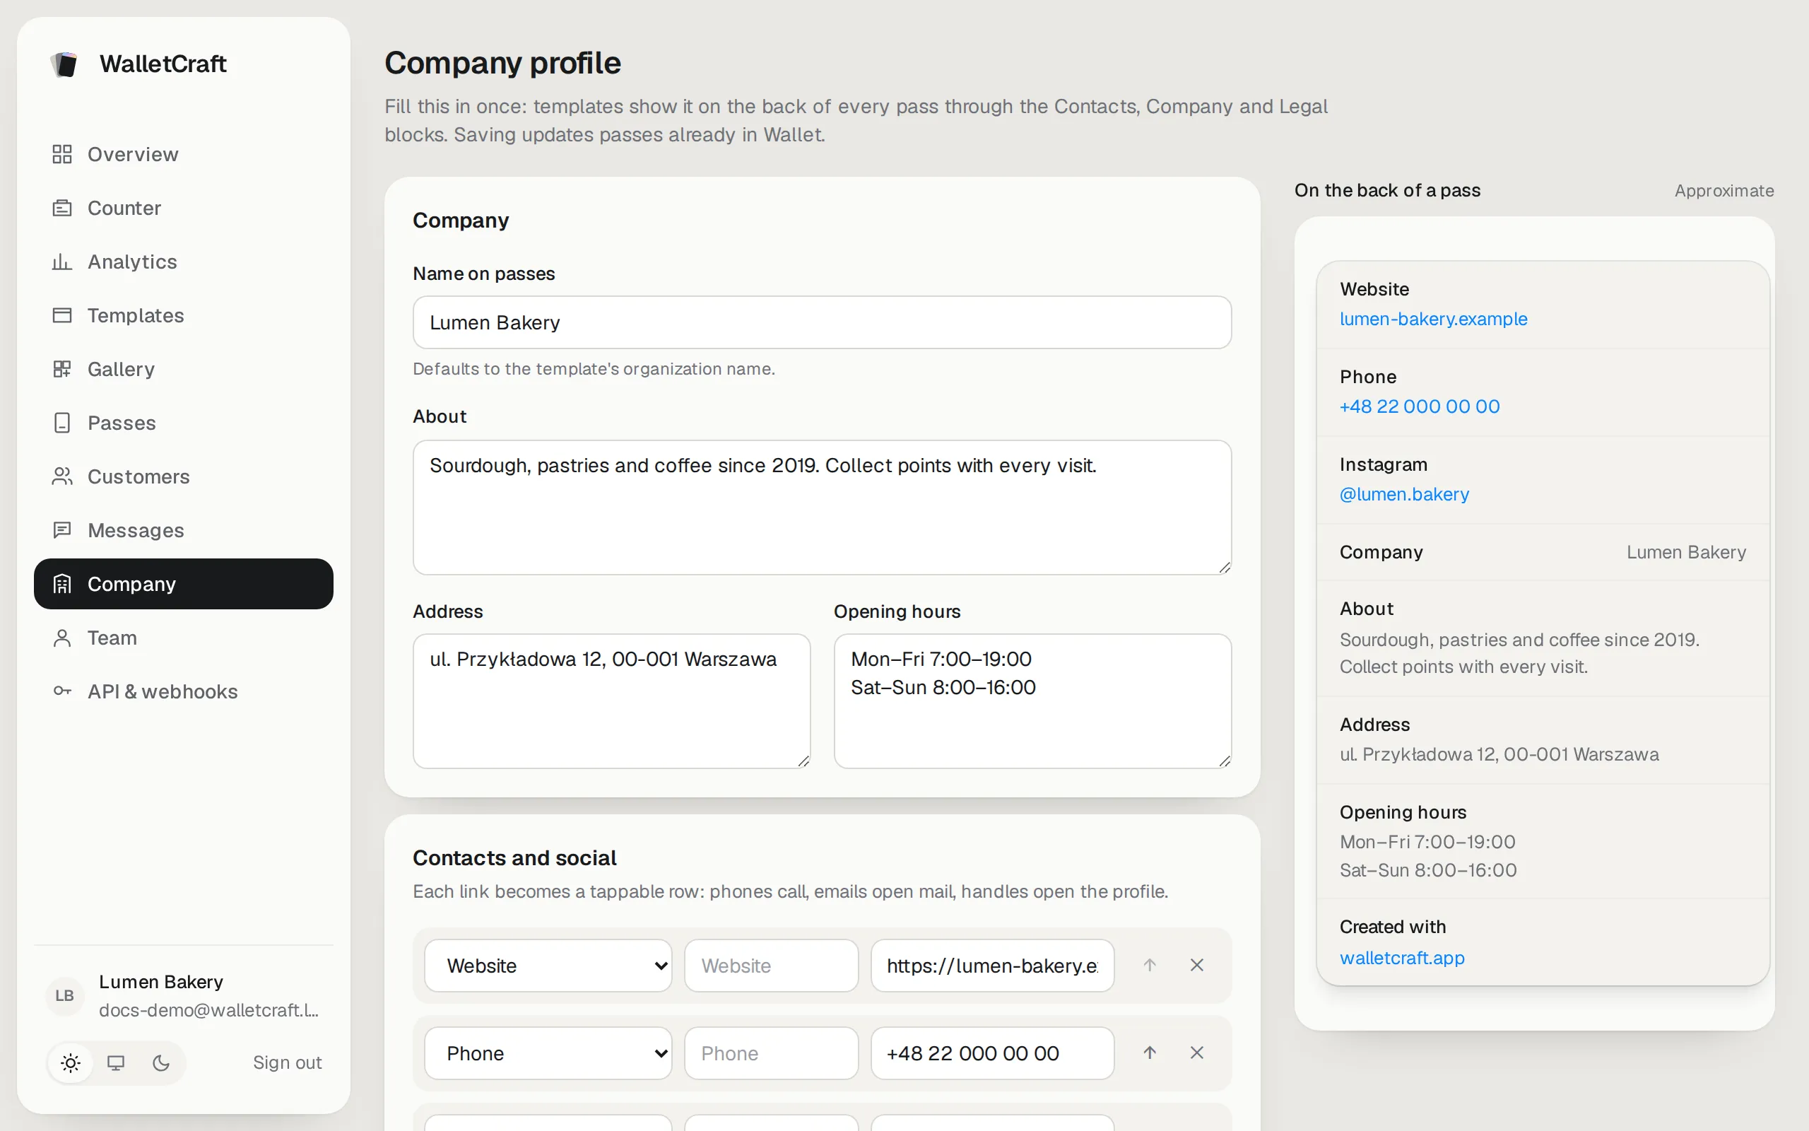
Task: Open the API & webhooks key icon
Action: coord(62,691)
